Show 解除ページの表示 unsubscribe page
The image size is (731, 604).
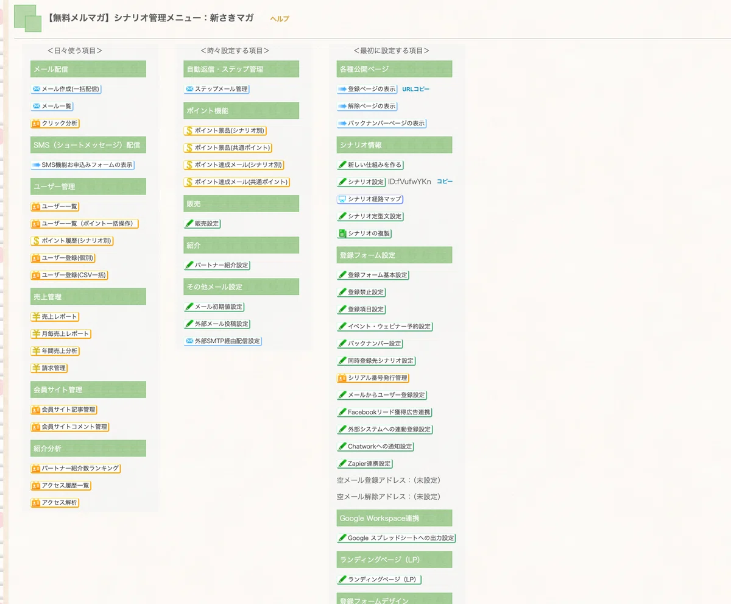(367, 106)
